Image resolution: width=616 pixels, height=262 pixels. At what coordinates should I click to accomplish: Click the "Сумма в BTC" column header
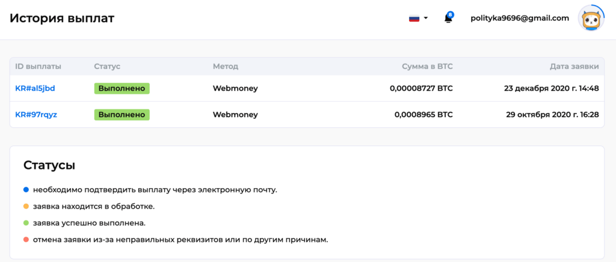click(427, 66)
